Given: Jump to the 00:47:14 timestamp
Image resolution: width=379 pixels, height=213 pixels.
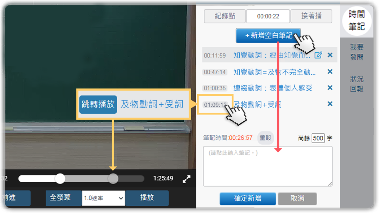Looking at the screenshot, I should click(215, 72).
